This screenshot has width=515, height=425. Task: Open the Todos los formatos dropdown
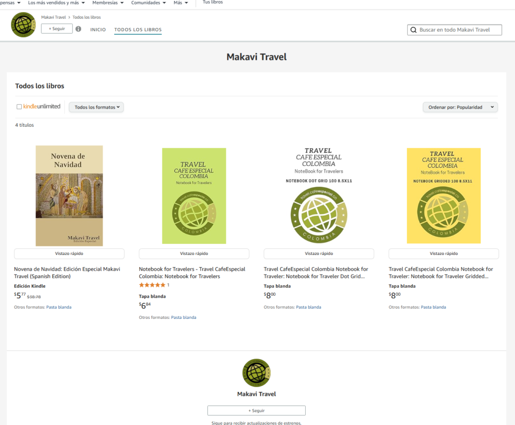click(96, 107)
